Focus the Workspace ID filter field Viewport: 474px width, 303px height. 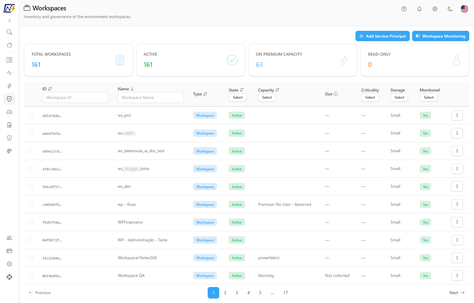click(75, 97)
